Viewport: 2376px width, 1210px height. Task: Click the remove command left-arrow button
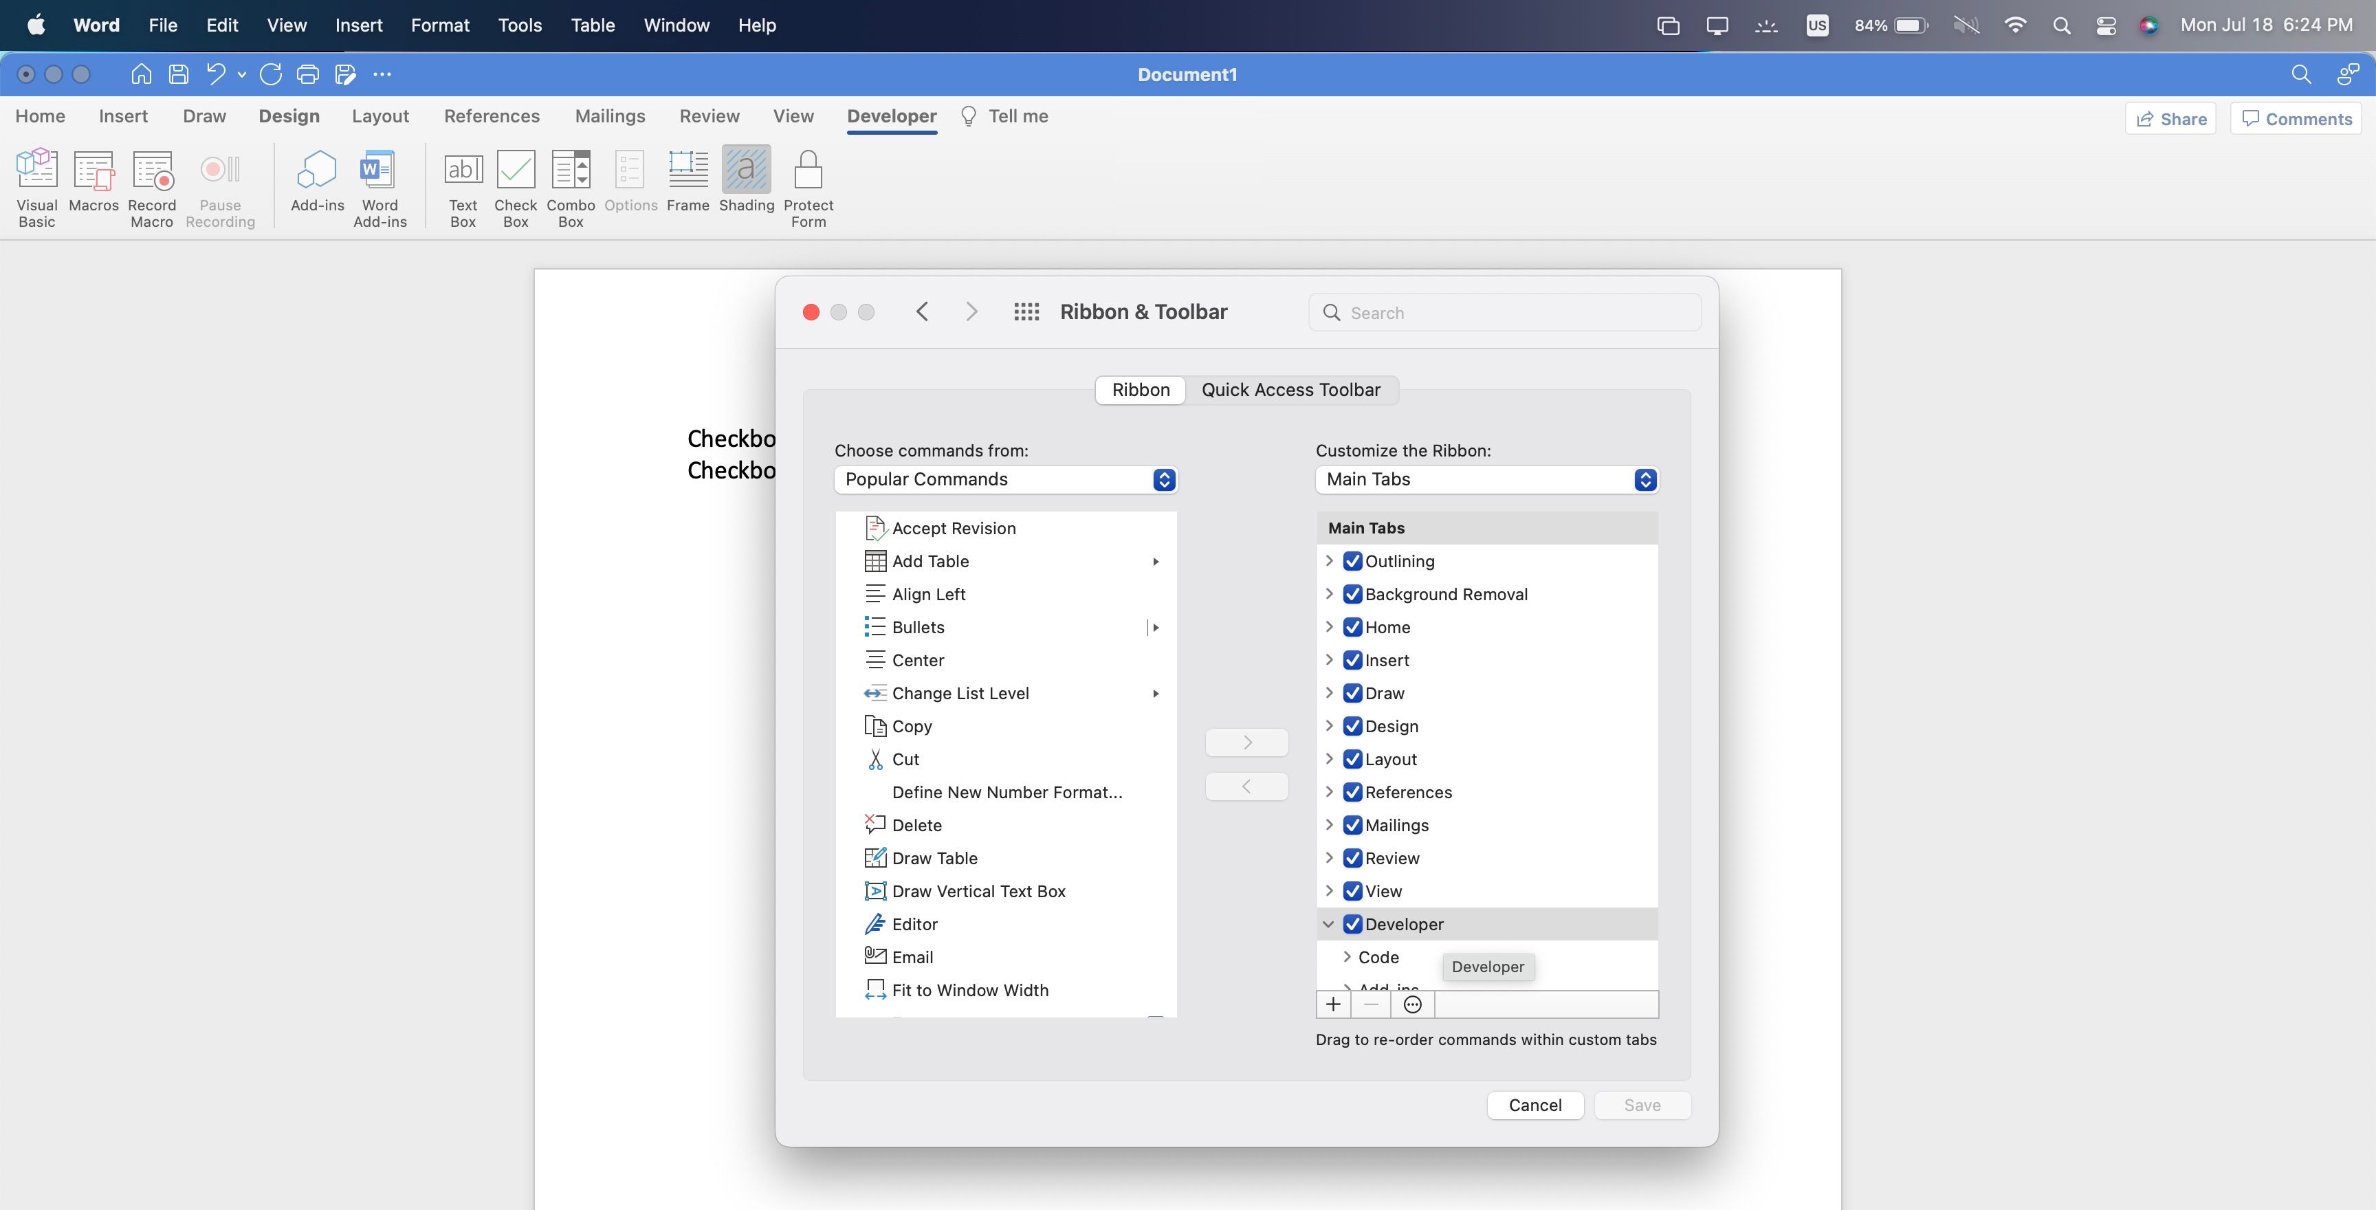tap(1247, 786)
